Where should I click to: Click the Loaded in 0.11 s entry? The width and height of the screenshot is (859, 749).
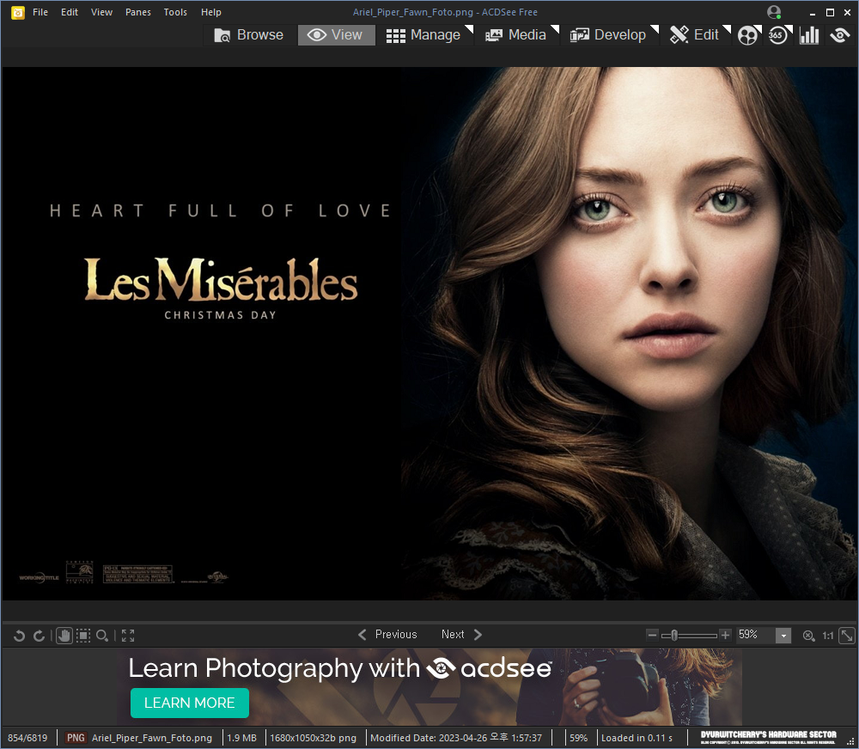pyautogui.click(x=637, y=738)
